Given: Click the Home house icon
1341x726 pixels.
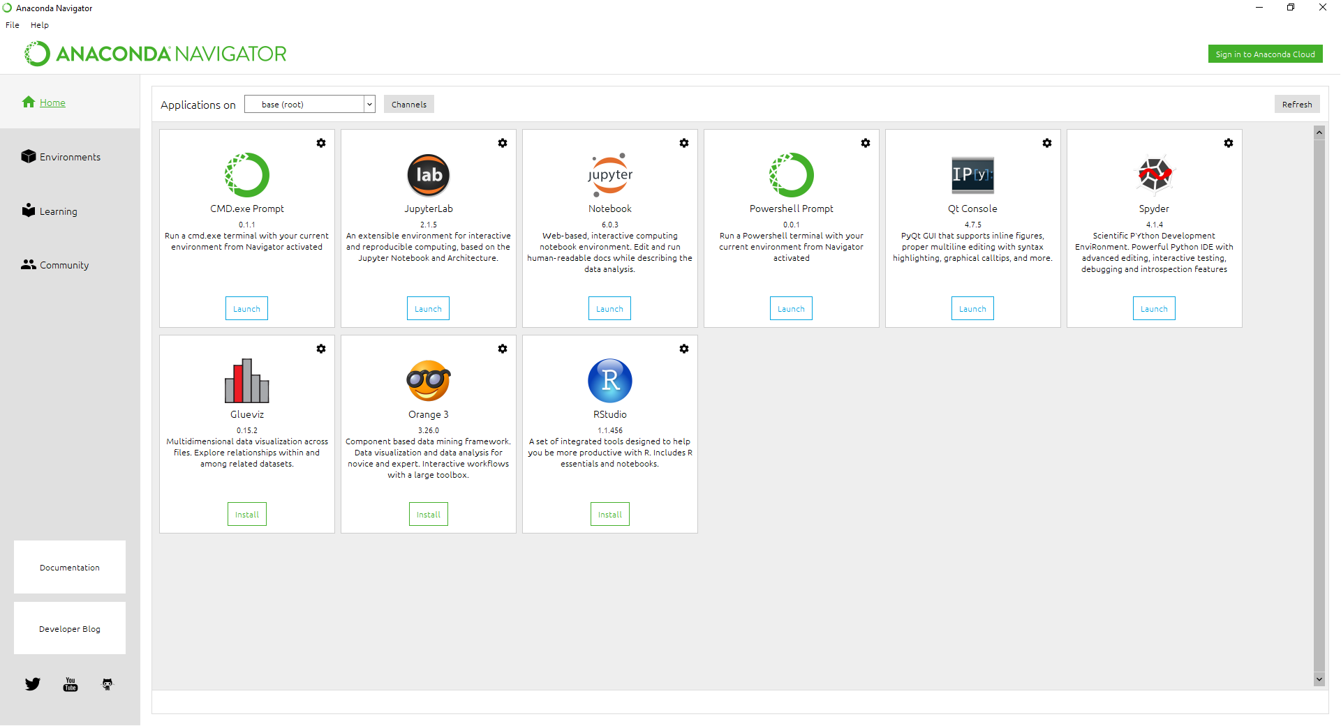Looking at the screenshot, I should coord(29,102).
